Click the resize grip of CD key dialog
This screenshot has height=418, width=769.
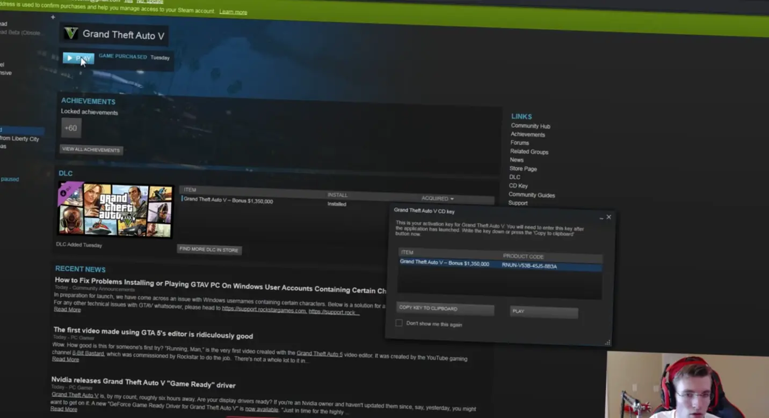click(607, 342)
